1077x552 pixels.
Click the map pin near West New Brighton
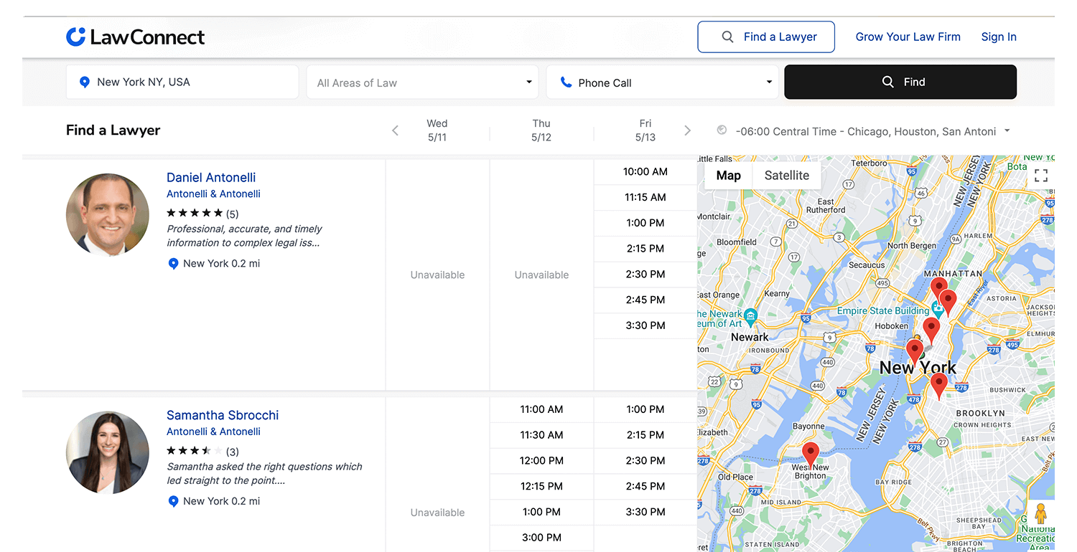811,454
